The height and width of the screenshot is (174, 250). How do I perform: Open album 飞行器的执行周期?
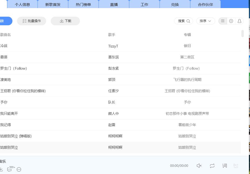[x=187, y=80]
